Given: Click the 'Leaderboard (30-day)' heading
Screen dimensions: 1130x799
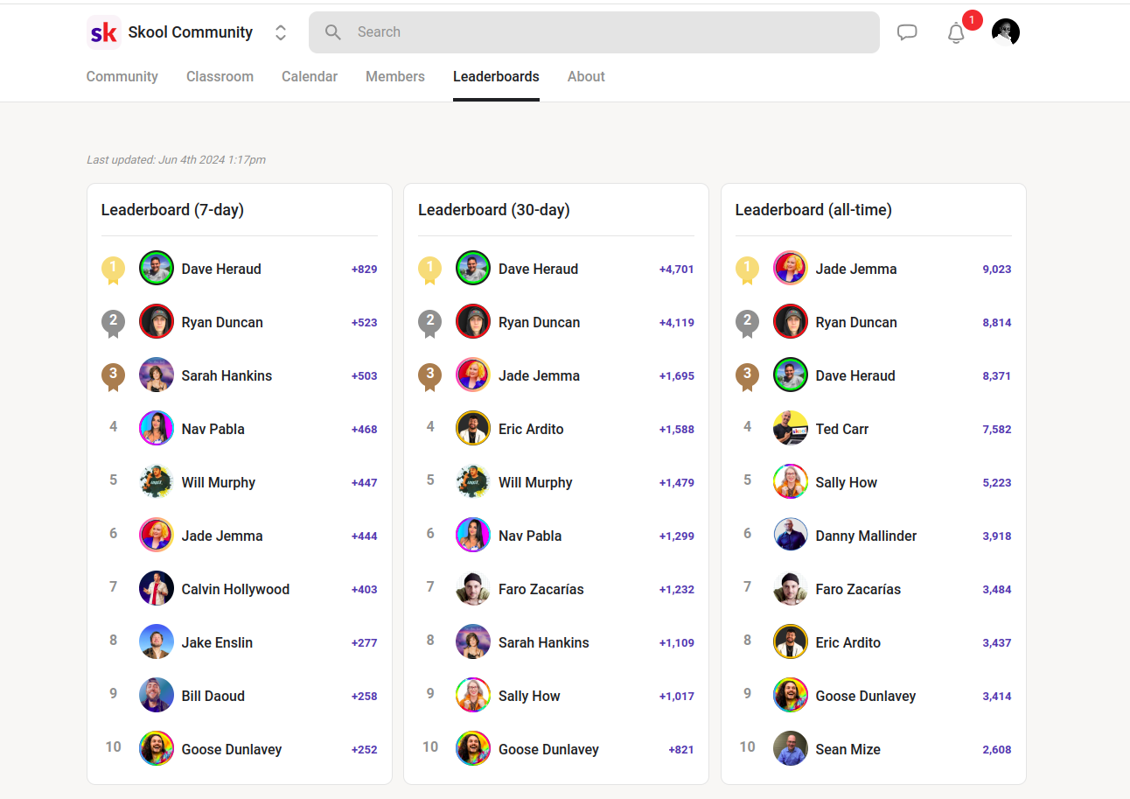Looking at the screenshot, I should point(494,210).
